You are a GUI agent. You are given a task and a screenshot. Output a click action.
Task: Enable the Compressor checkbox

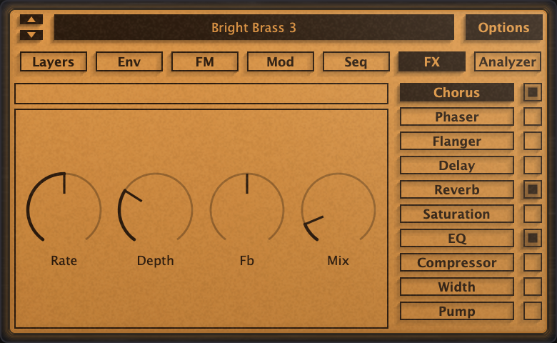[x=532, y=262]
